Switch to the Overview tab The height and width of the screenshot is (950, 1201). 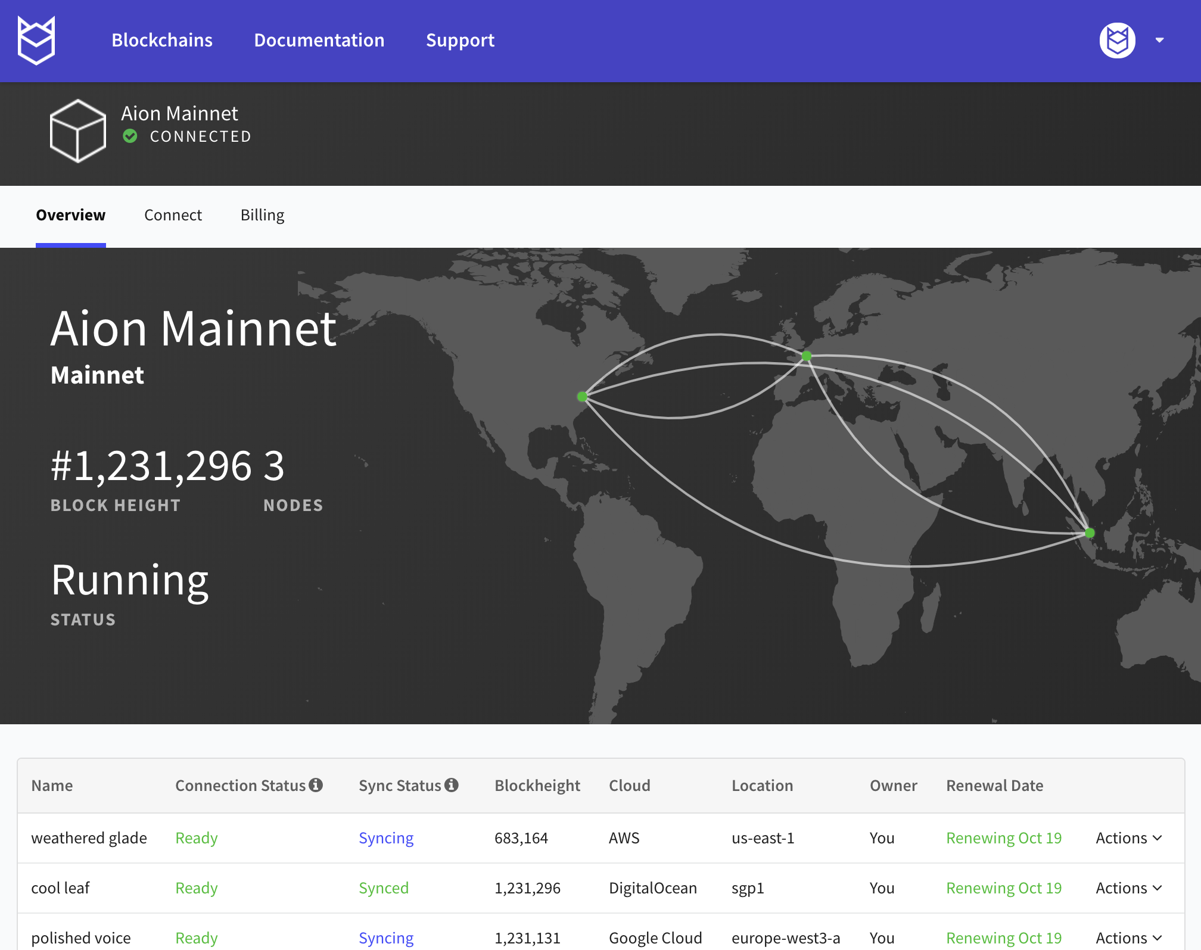71,215
